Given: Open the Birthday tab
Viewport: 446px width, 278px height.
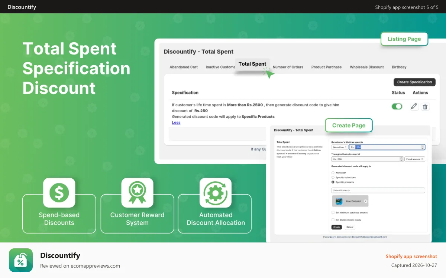Looking at the screenshot, I should (x=399, y=67).
